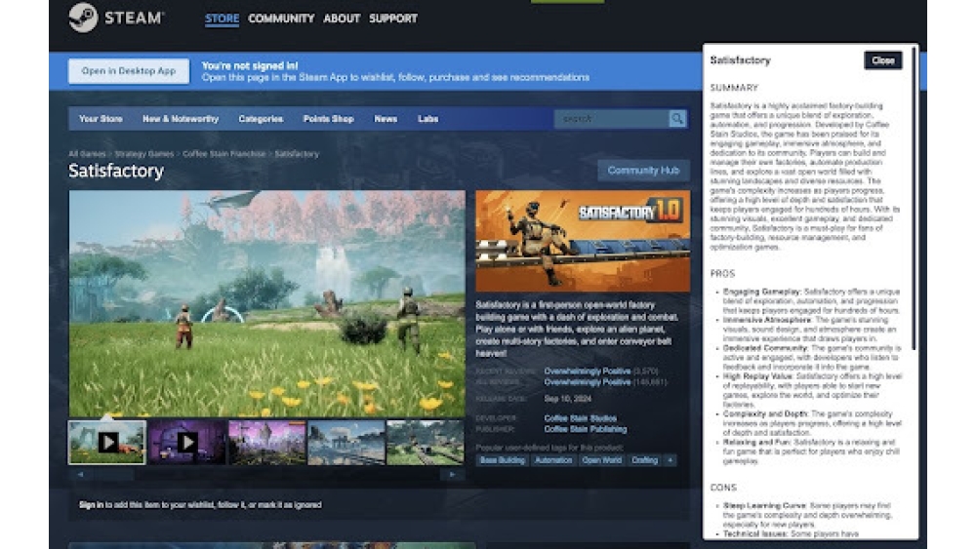The height and width of the screenshot is (549, 976).
Task: Click the 'Sep 10, 2024' release date
Action: click(x=567, y=399)
